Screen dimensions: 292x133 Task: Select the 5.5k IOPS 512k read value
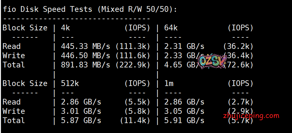pyautogui.click(x=137, y=102)
